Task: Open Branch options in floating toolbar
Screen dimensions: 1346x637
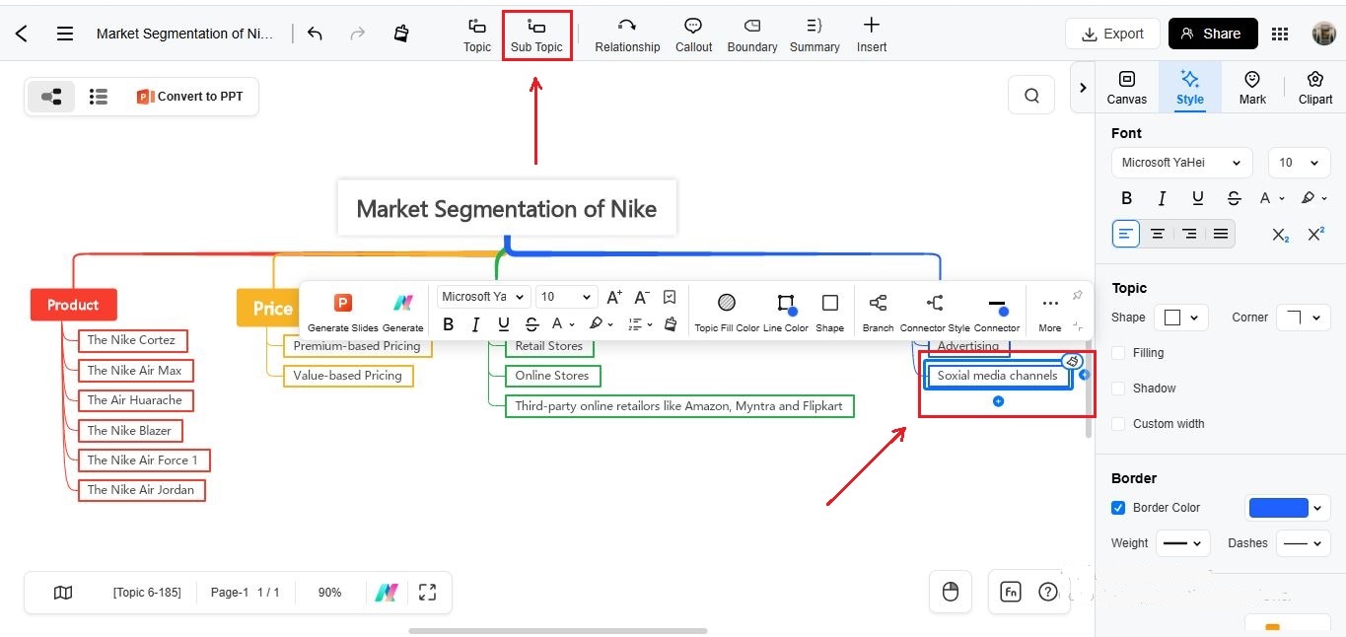Action: coord(878,312)
